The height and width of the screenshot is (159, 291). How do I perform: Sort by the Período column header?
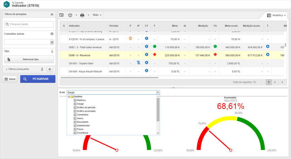click(x=117, y=26)
